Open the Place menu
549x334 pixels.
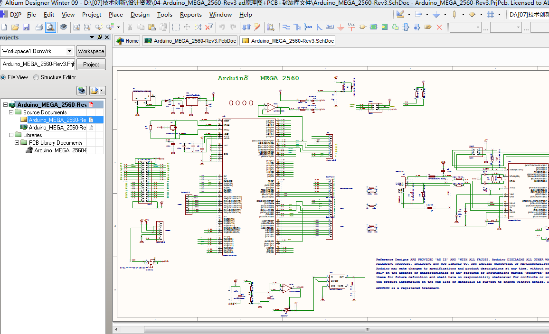[x=115, y=15]
